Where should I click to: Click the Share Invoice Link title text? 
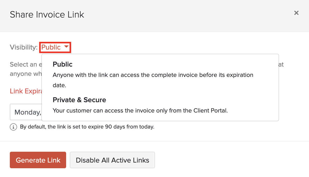coord(47,14)
